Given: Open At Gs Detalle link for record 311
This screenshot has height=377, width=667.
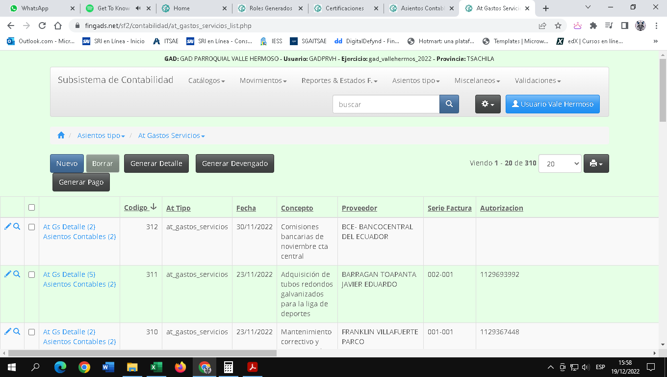Looking at the screenshot, I should pos(69,274).
